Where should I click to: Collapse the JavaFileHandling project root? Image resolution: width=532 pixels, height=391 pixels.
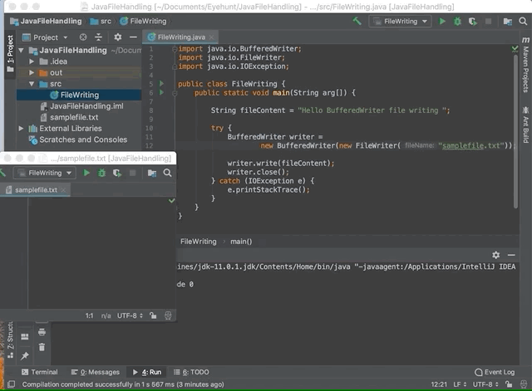point(22,51)
